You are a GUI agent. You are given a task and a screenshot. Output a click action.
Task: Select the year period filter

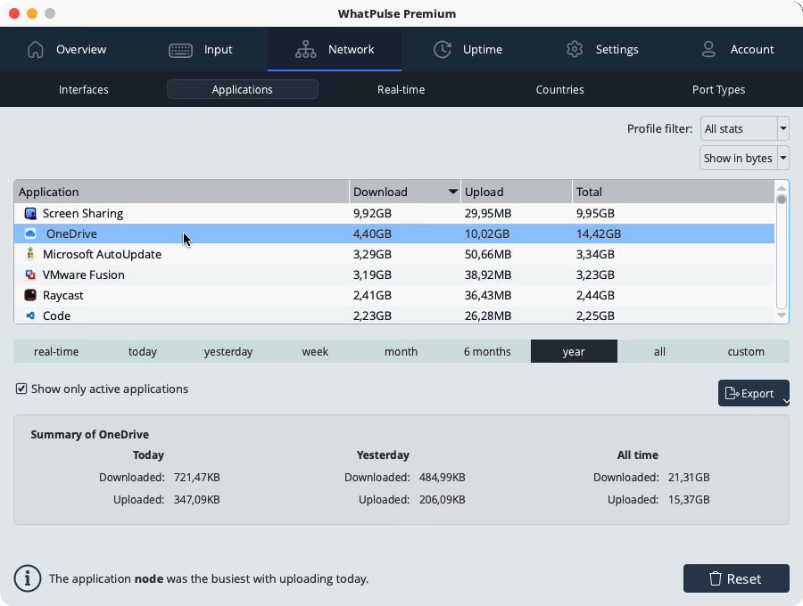574,351
